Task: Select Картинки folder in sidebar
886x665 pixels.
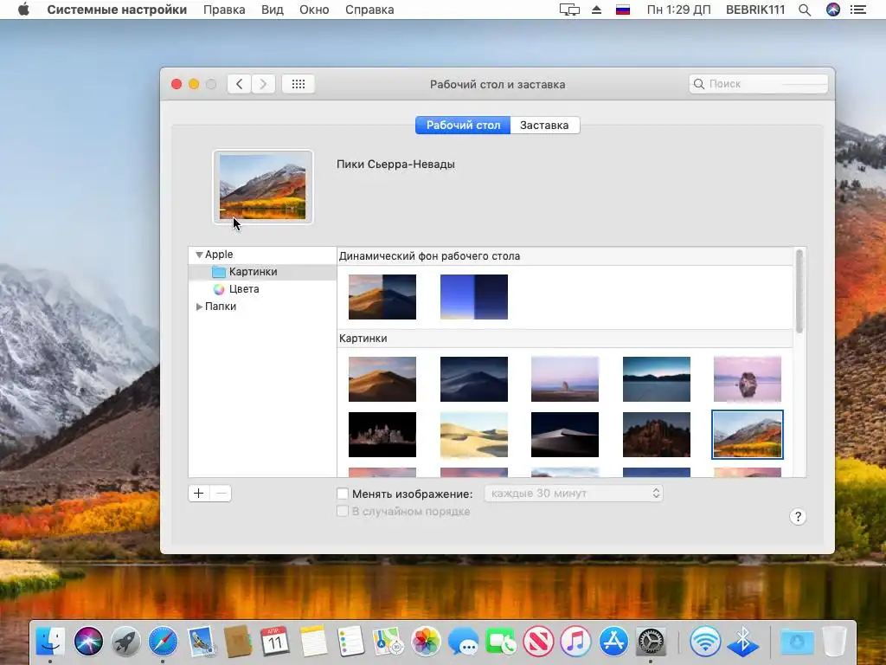Action: (x=262, y=272)
